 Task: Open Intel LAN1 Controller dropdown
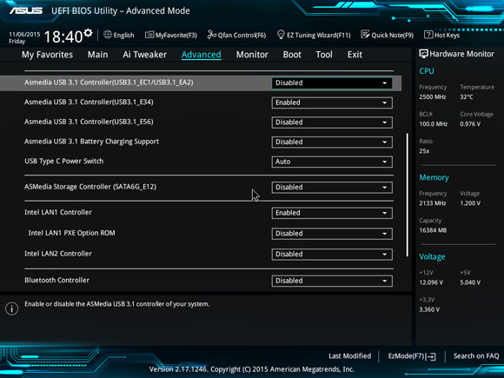click(x=332, y=213)
